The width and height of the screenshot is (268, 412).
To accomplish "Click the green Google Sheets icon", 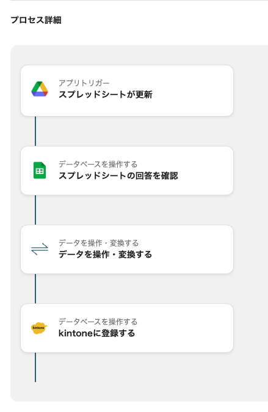I will pos(40,170).
